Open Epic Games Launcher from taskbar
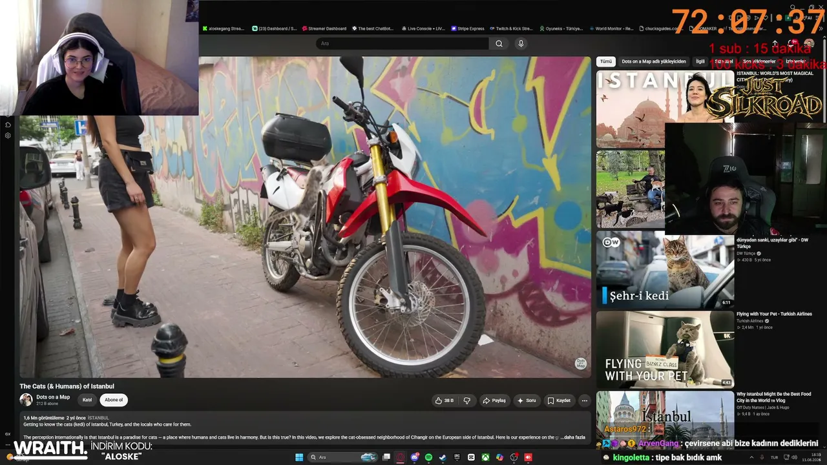 tap(457, 457)
